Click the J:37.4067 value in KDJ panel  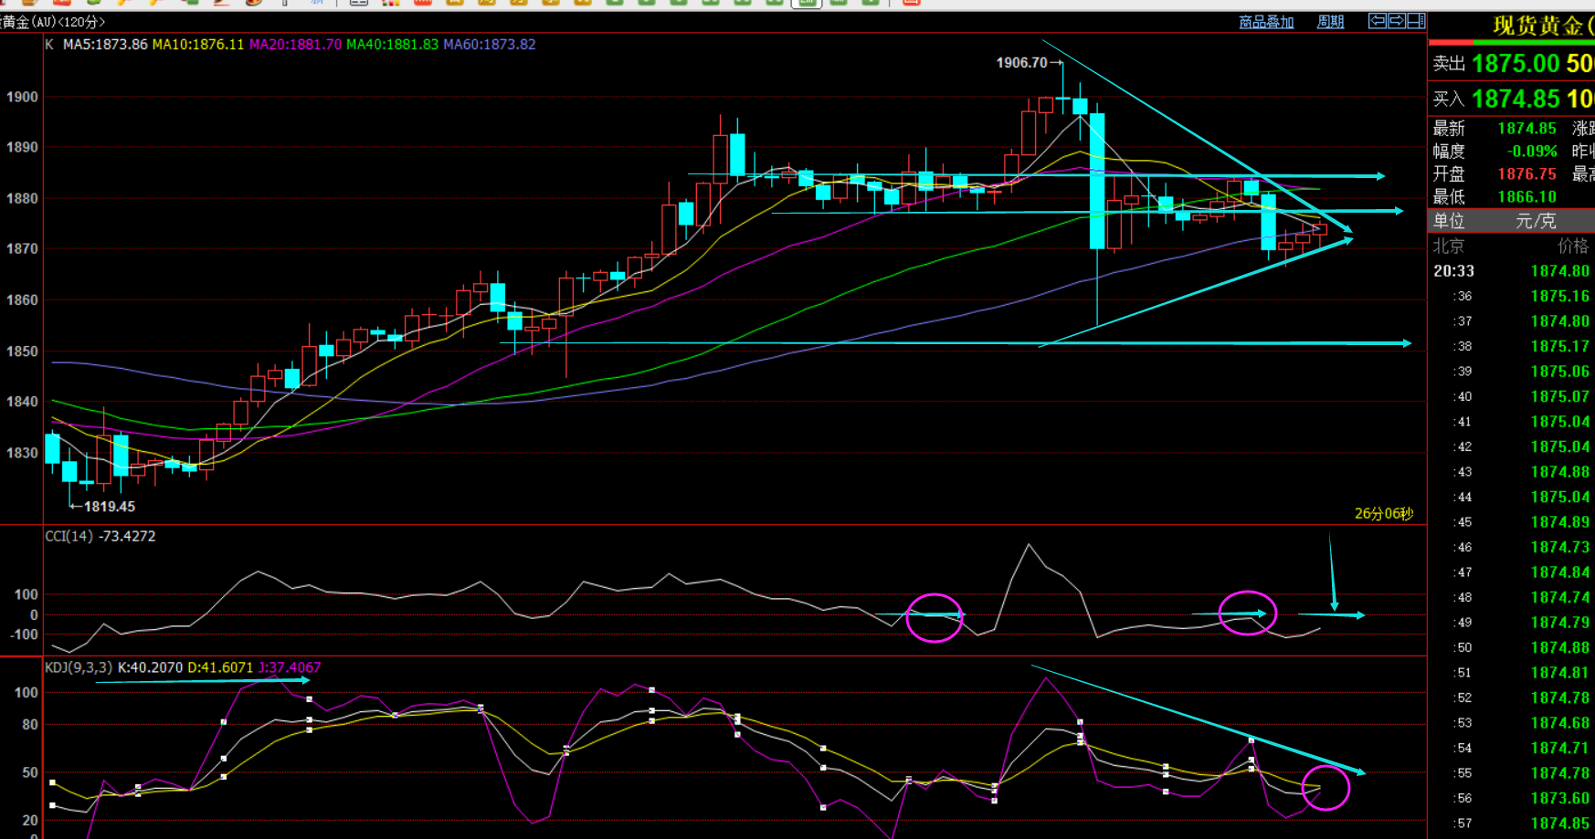pos(290,667)
